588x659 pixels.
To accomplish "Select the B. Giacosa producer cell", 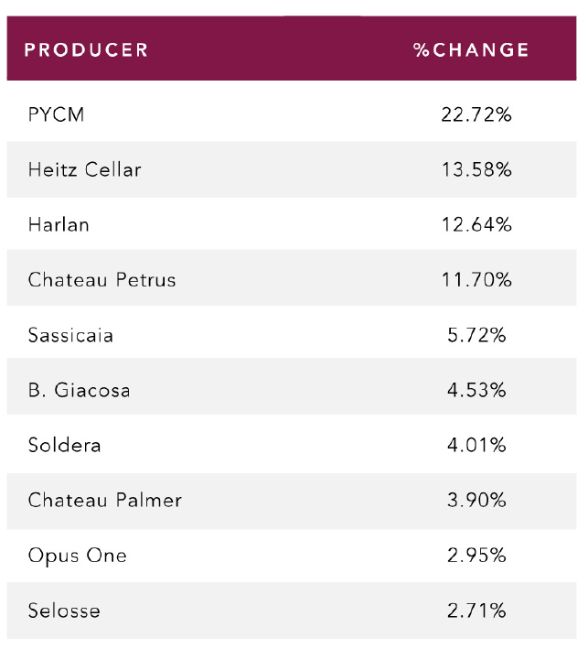I will tap(80, 391).
